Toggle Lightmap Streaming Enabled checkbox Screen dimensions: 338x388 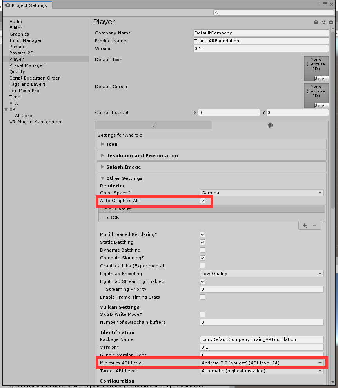[203, 281]
